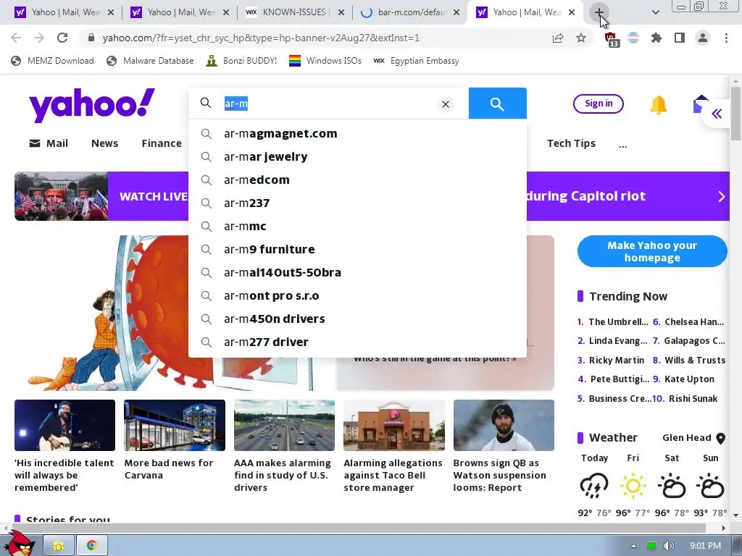Click the WATCH LIVE banner image
The height and width of the screenshot is (556, 742).
tap(61, 196)
